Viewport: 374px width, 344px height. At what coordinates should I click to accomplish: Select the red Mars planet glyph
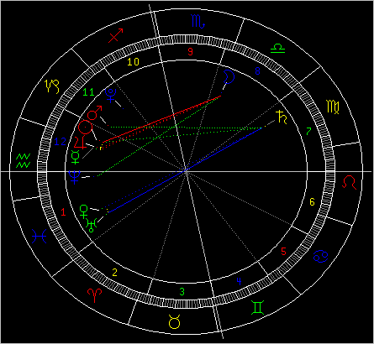point(95,112)
